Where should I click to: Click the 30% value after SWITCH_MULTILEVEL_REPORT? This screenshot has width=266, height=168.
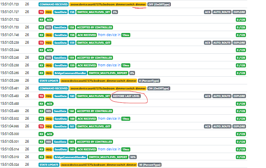[x=133, y=157]
